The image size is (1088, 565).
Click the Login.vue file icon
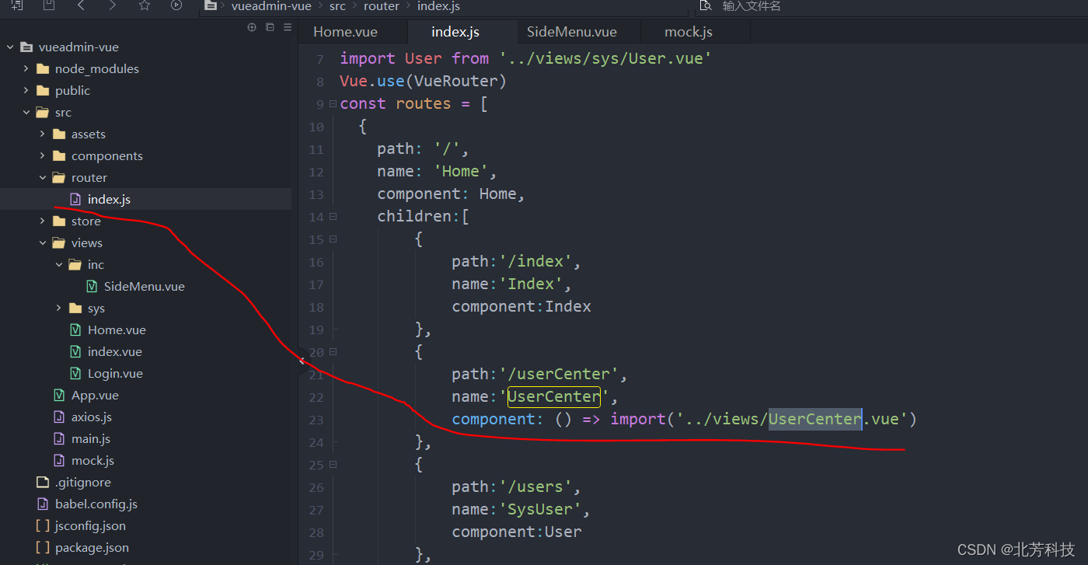[75, 373]
